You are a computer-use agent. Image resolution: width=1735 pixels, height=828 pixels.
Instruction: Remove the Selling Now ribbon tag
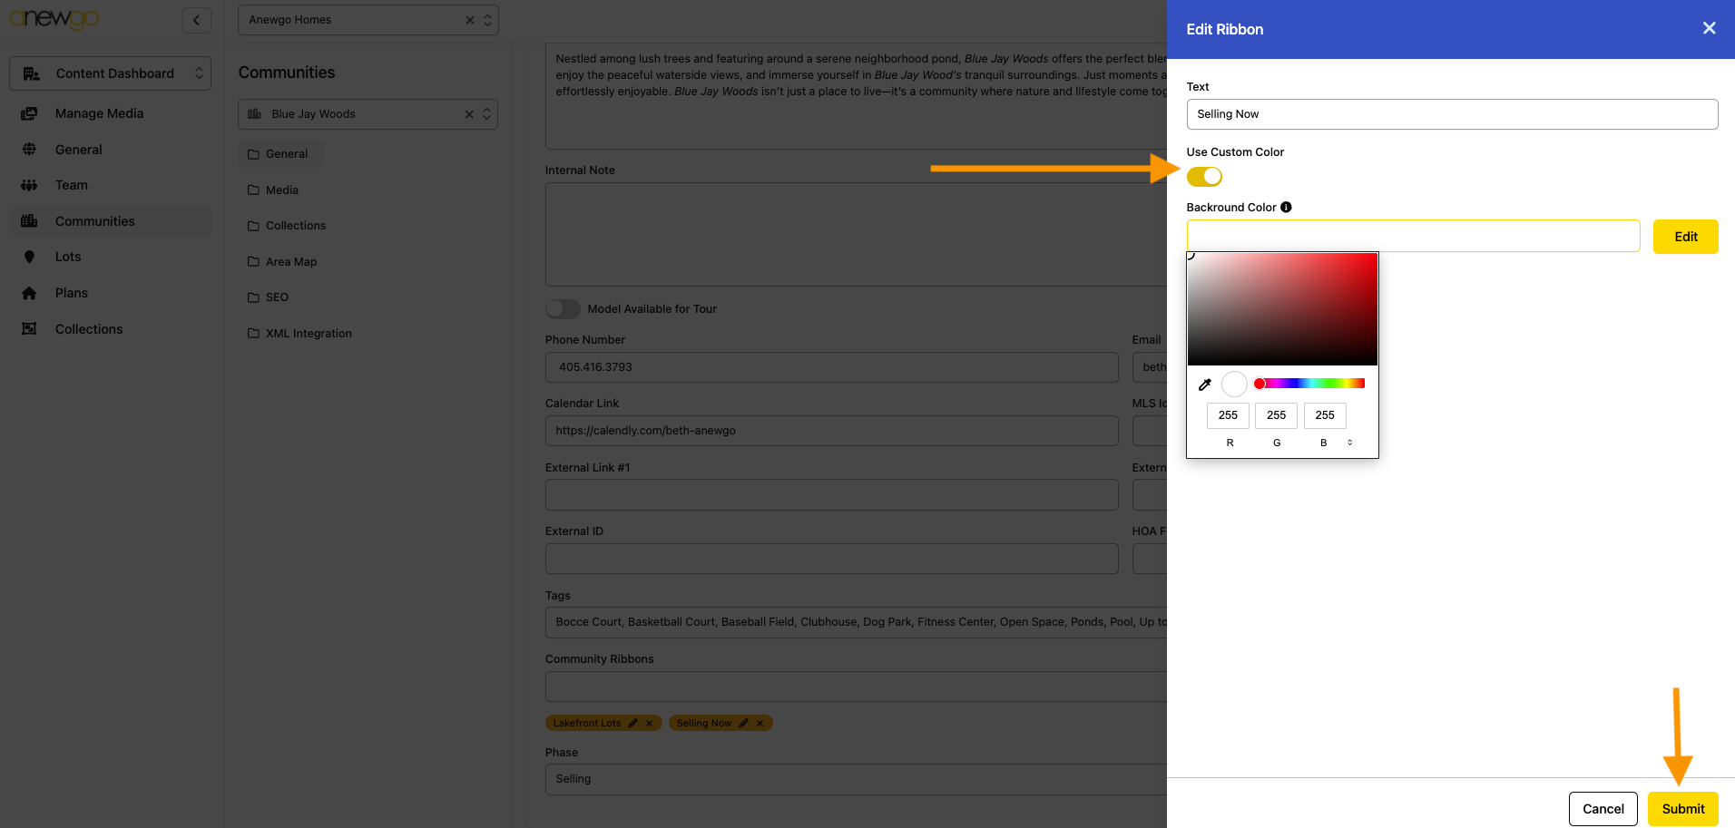pyautogui.click(x=760, y=724)
